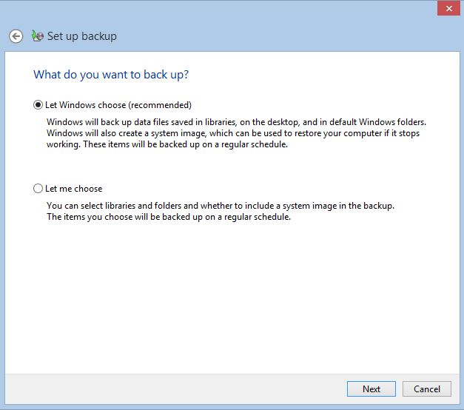Select the Let me choose radio button

coord(38,188)
